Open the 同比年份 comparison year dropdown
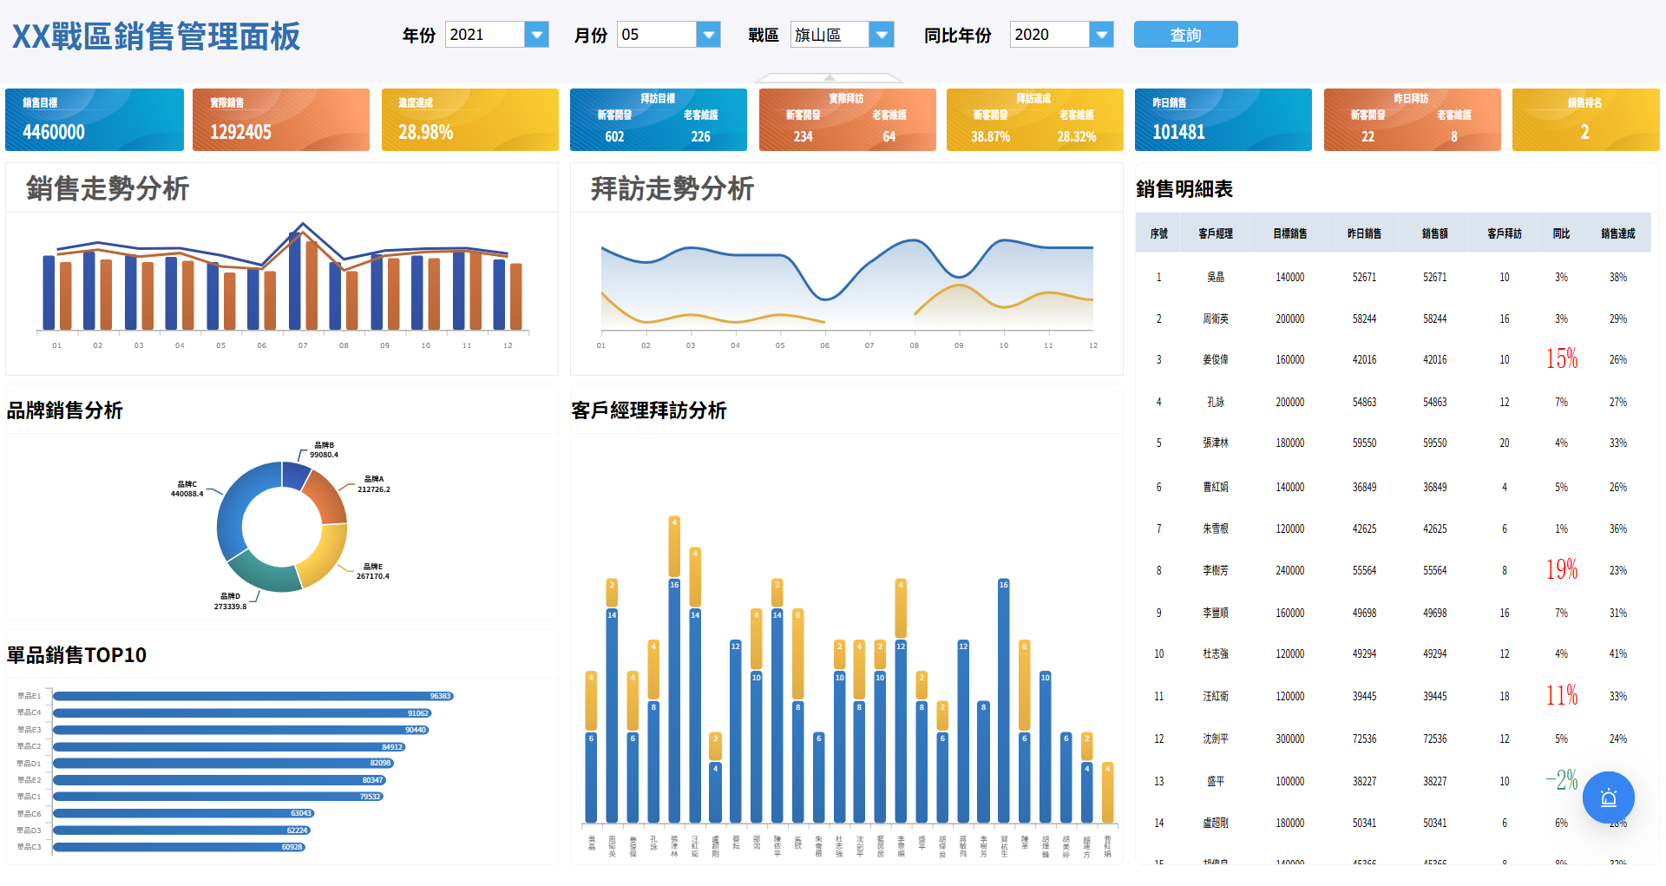This screenshot has height=886, width=1666. coord(1101,34)
